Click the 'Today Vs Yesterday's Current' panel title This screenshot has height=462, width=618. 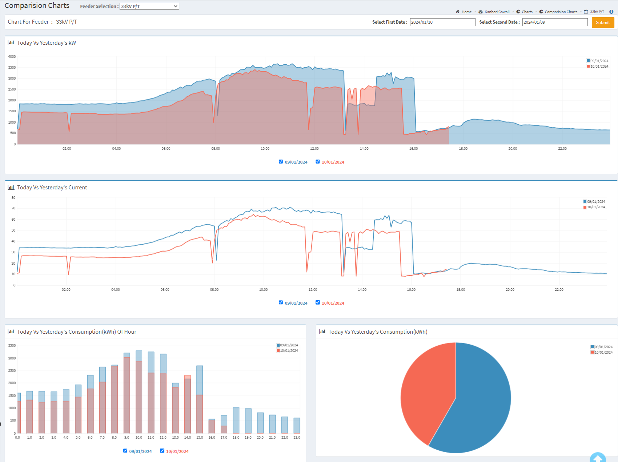52,188
